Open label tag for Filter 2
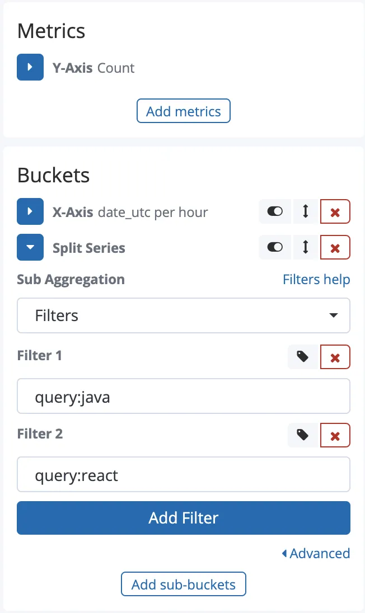 (303, 436)
